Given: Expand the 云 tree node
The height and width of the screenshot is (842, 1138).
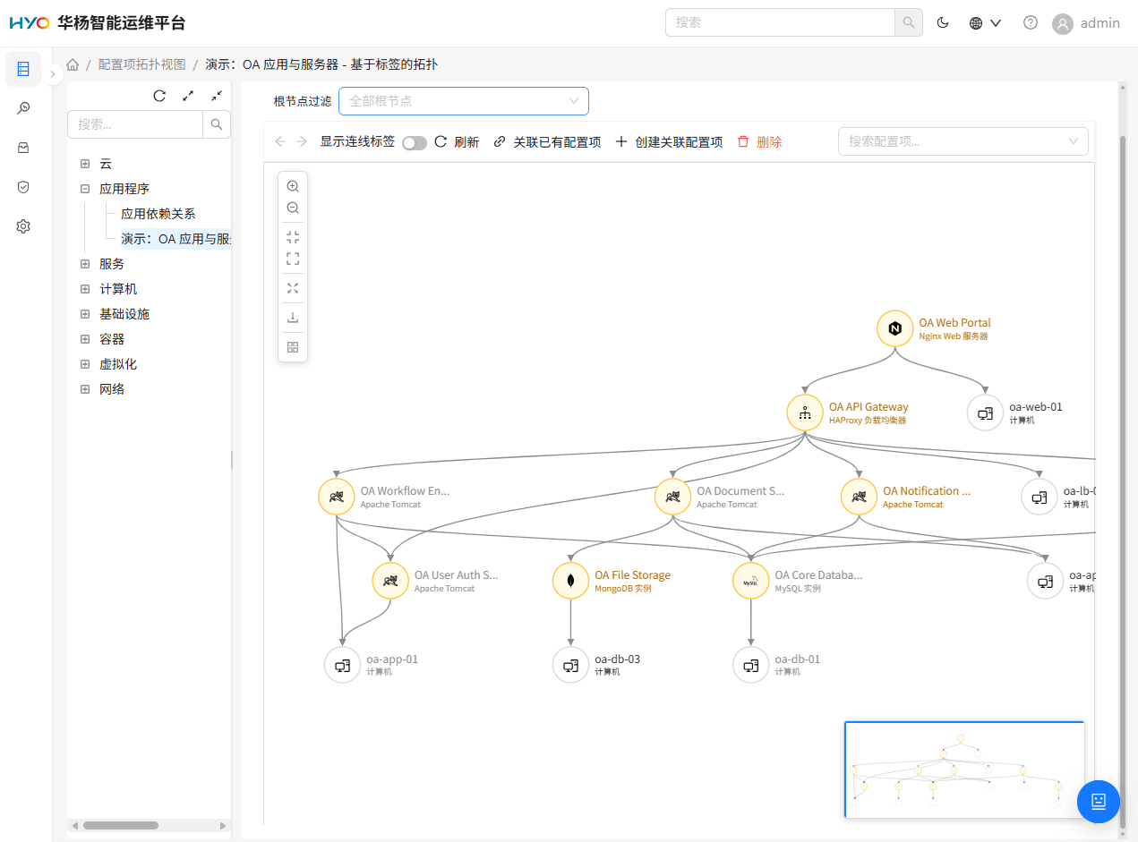Looking at the screenshot, I should tap(85, 164).
